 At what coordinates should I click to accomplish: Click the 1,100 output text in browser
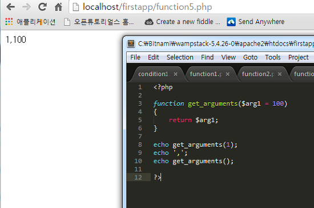point(16,39)
